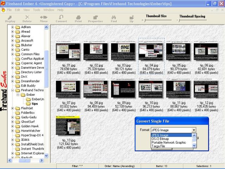Select the Edit Buddy folder icon

pyautogui.click(x=18, y=86)
